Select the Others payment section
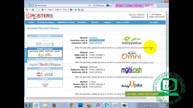 click(45, 82)
